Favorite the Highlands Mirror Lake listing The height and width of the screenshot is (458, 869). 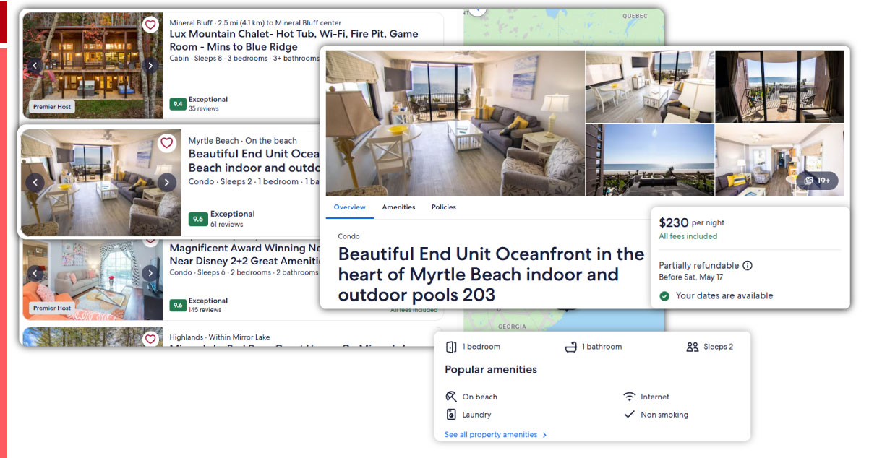click(150, 339)
